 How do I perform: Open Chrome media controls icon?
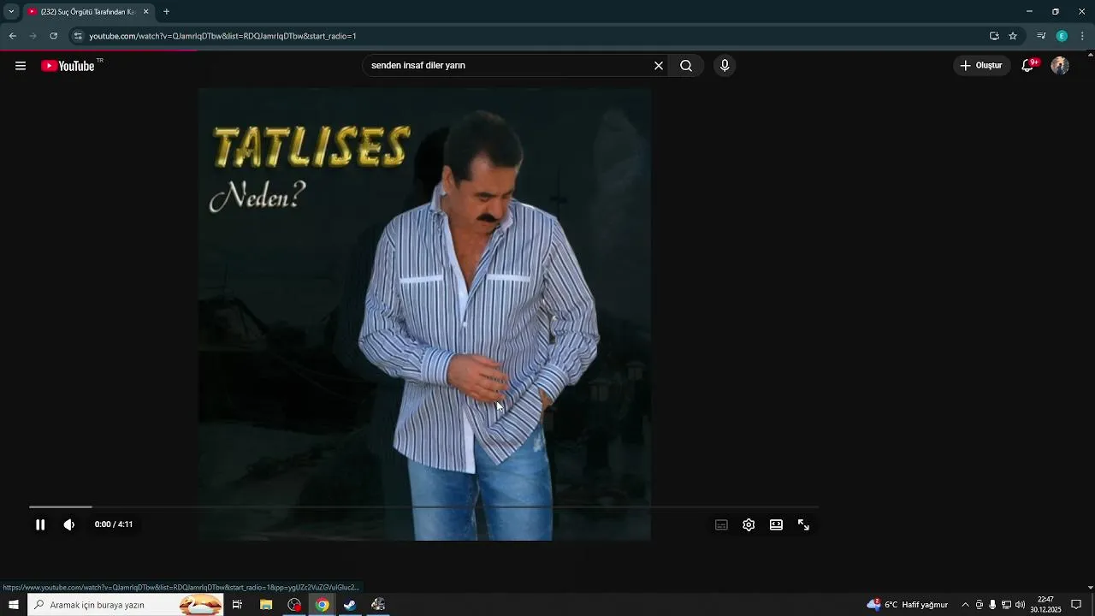click(1041, 36)
